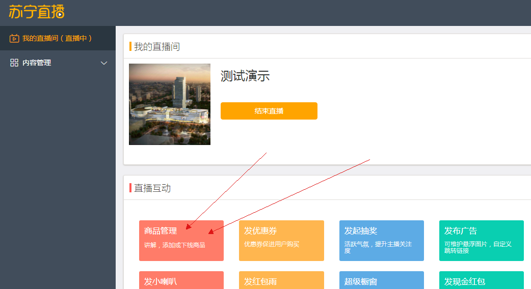Click the live room TV icon in the sidebar

click(x=14, y=38)
